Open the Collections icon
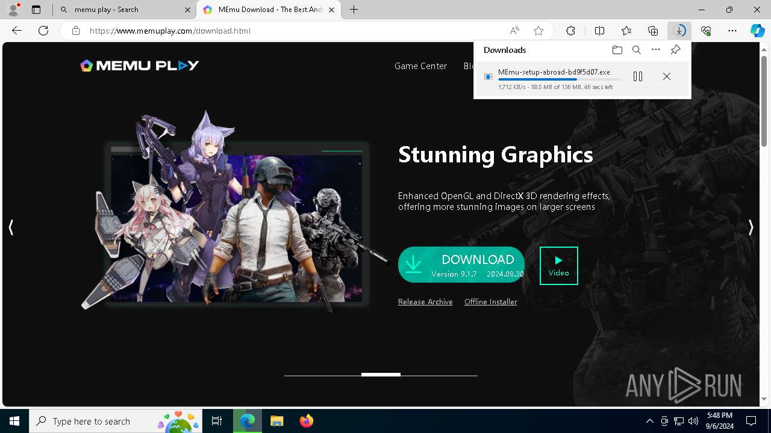Image resolution: width=771 pixels, height=433 pixels. click(x=653, y=31)
